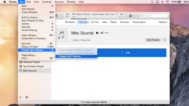The height and width of the screenshot is (106, 189).
Task: Open the add playlist plus button
Action: [x=21, y=97]
